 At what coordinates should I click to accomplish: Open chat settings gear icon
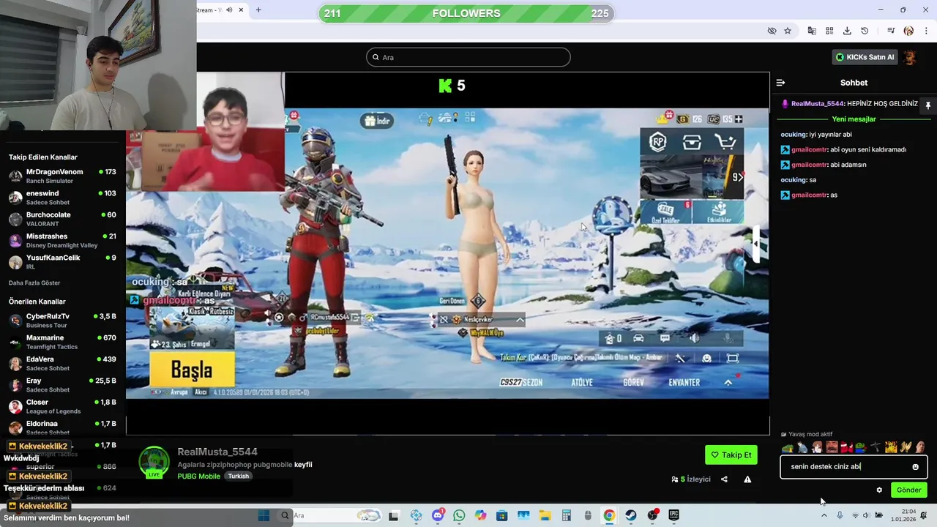(879, 490)
